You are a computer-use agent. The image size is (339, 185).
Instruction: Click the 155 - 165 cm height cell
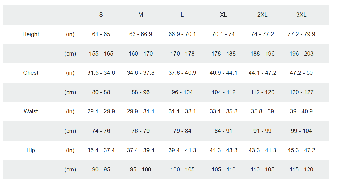(101, 54)
